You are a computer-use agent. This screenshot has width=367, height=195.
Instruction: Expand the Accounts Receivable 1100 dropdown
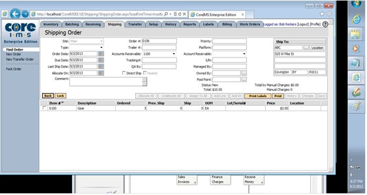174,54
